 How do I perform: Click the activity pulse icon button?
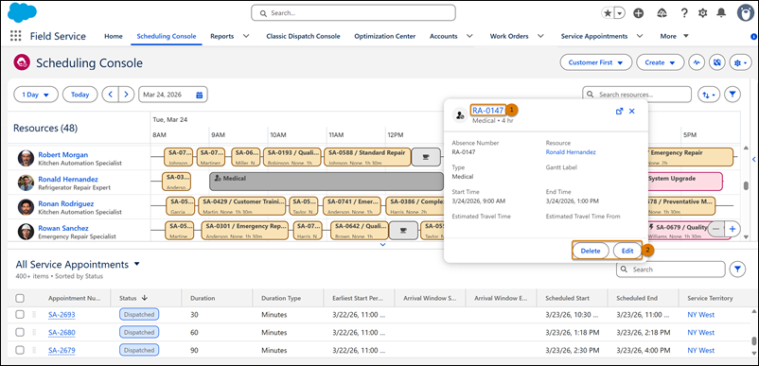[x=697, y=62]
